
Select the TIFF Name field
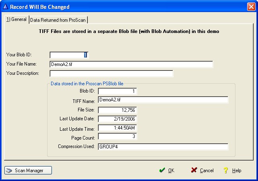pos(163,100)
